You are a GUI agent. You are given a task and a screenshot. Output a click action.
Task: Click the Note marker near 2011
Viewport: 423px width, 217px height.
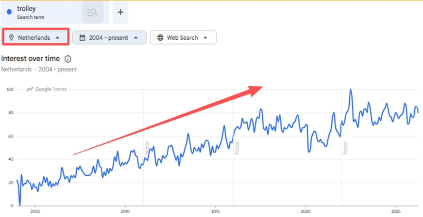147,148
